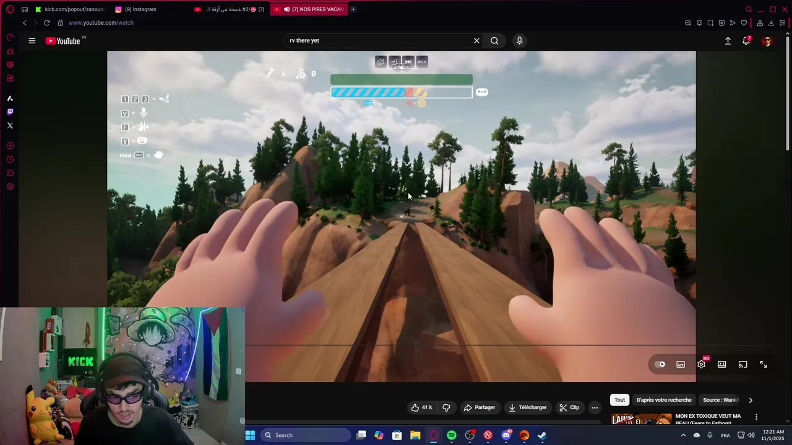The image size is (792, 445).
Task: Take a snapshot with the browser capture icon
Action: pos(710,23)
